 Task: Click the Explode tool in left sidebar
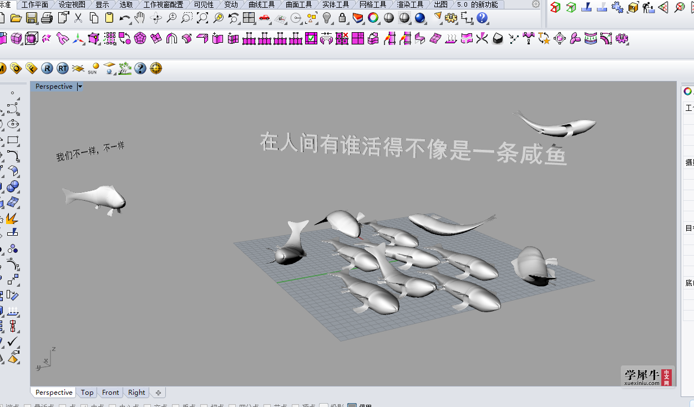(12, 218)
